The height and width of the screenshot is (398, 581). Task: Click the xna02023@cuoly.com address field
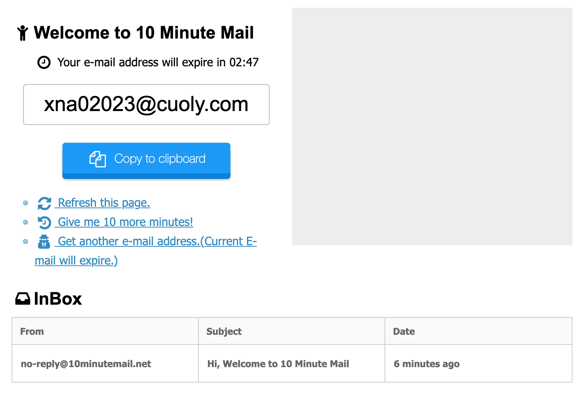coord(146,105)
